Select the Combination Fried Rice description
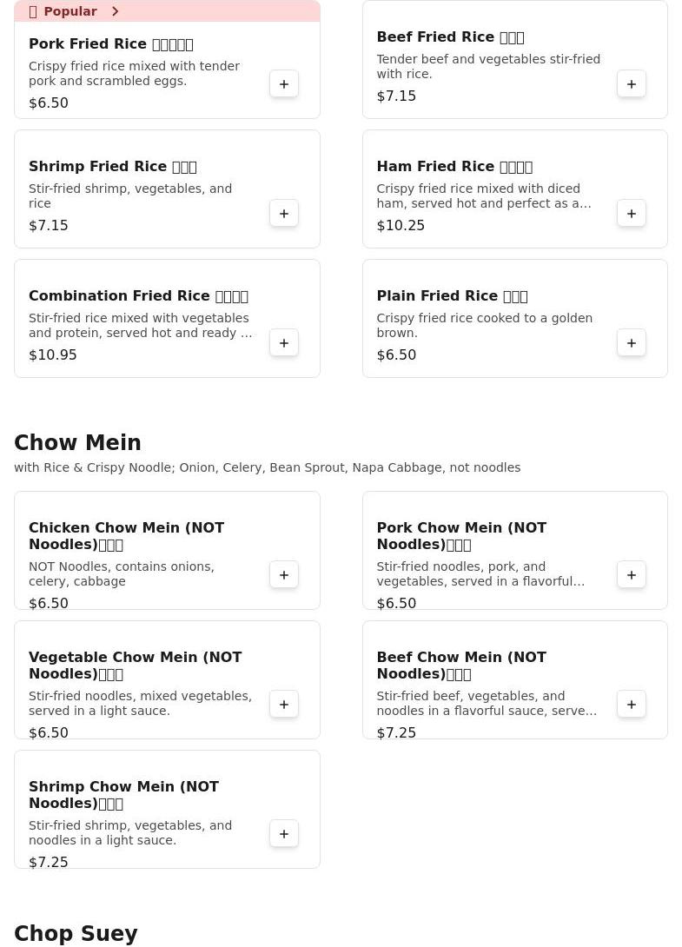 click(x=140, y=326)
